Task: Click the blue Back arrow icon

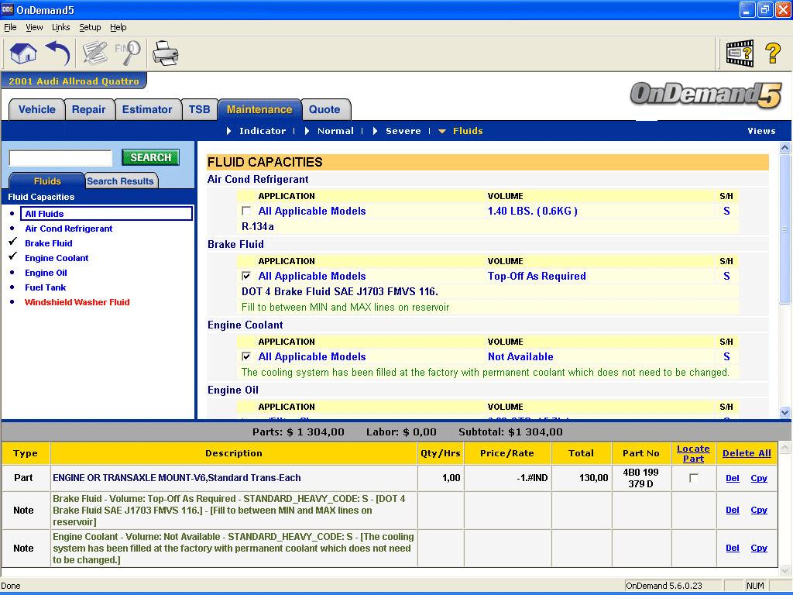Action: click(57, 53)
